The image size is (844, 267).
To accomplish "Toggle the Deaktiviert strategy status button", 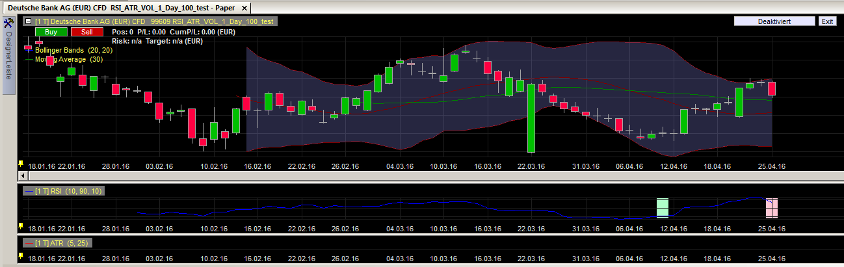I will (774, 21).
